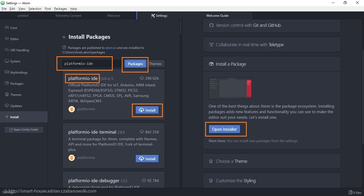Click the Keybindings keyboard icon

tap(7, 72)
